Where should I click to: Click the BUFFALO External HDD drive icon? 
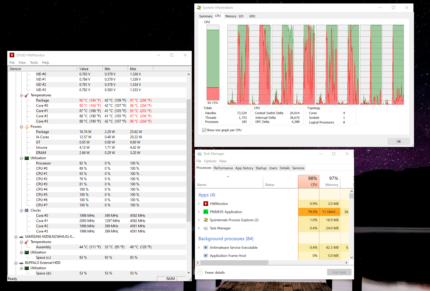pos(21,263)
